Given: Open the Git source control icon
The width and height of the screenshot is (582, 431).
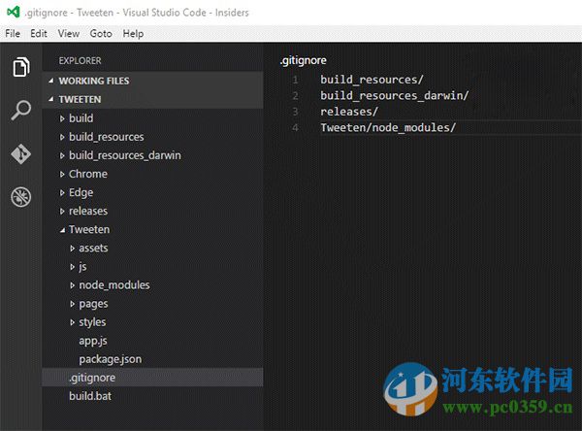Looking at the screenshot, I should [20, 153].
